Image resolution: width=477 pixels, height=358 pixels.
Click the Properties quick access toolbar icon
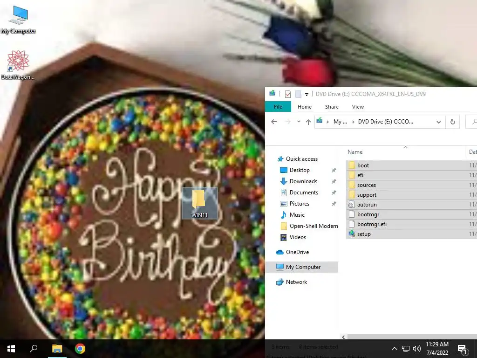click(287, 94)
